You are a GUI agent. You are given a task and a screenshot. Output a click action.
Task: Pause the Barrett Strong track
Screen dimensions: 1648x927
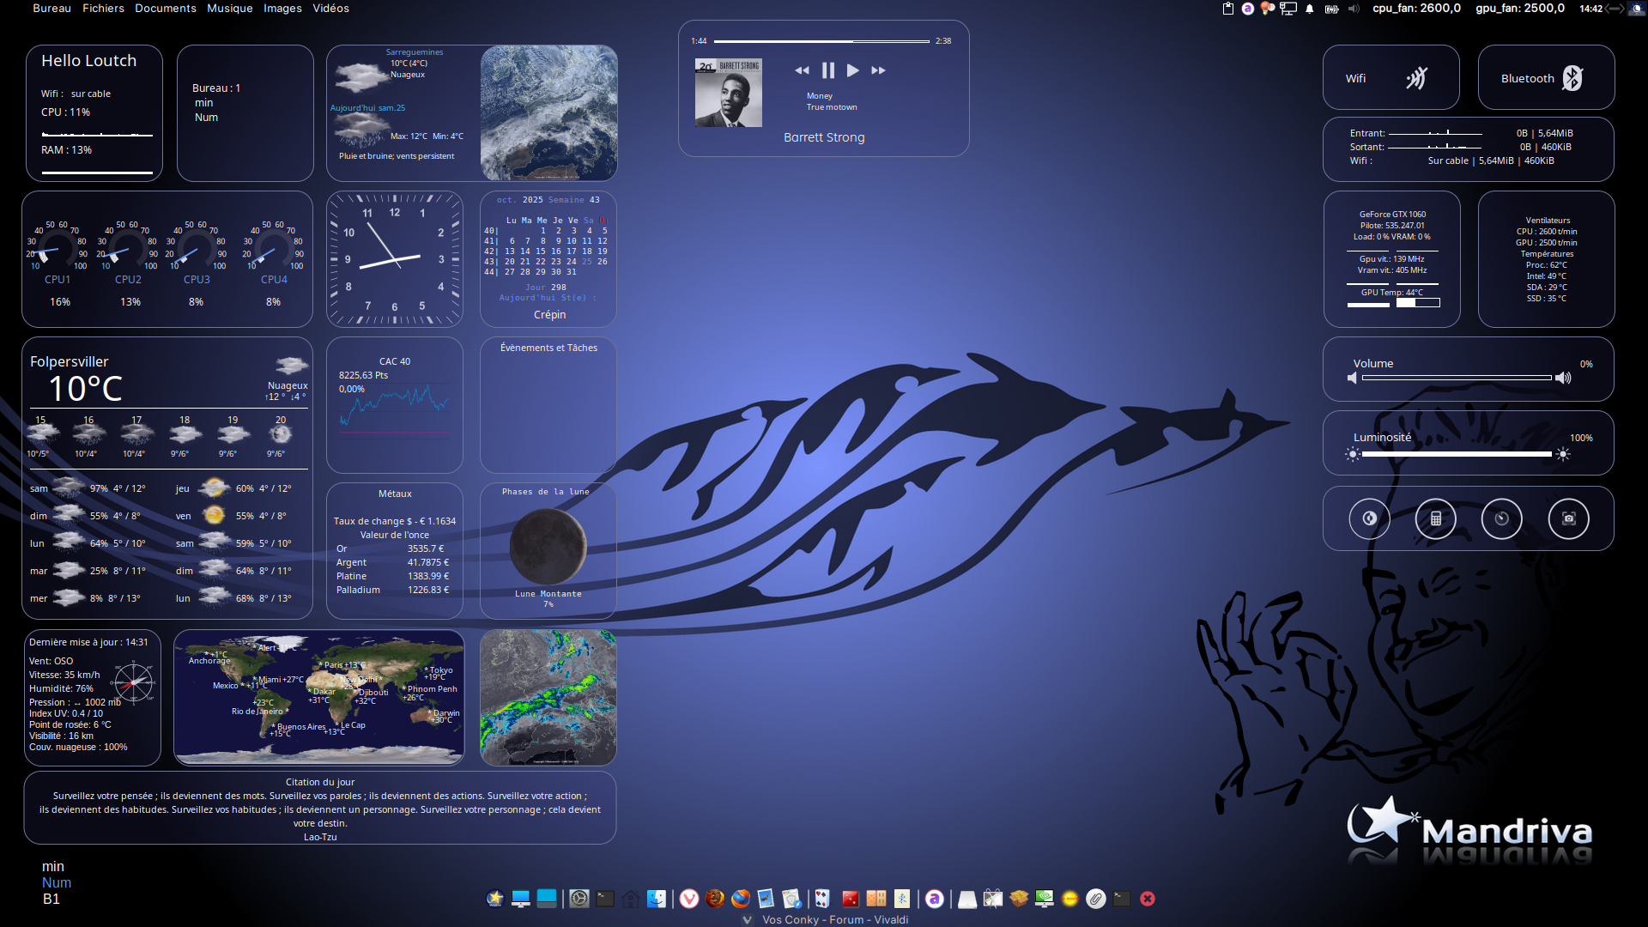[827, 70]
